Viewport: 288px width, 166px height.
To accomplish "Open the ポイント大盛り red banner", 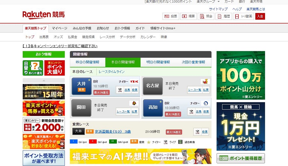I will (54, 68).
